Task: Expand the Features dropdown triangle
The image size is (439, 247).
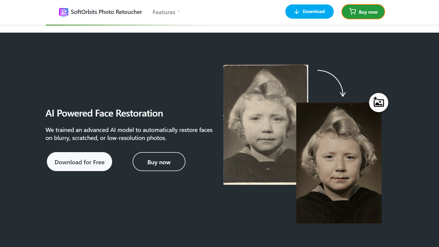Action: coord(179,12)
